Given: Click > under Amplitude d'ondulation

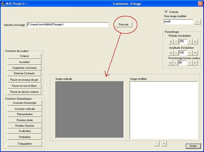Looking at the screenshot, I should click(x=190, y=53).
